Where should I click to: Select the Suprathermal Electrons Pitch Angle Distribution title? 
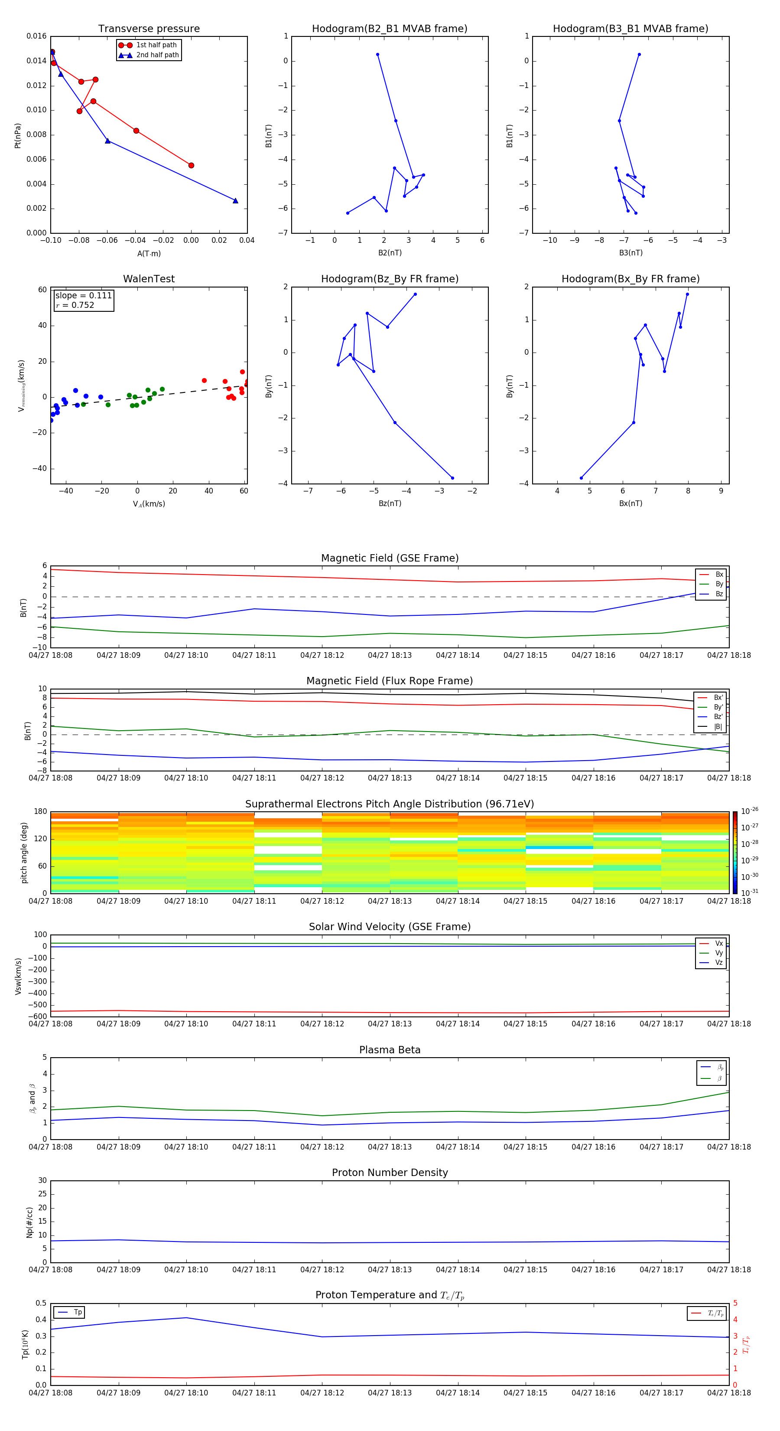(390, 804)
